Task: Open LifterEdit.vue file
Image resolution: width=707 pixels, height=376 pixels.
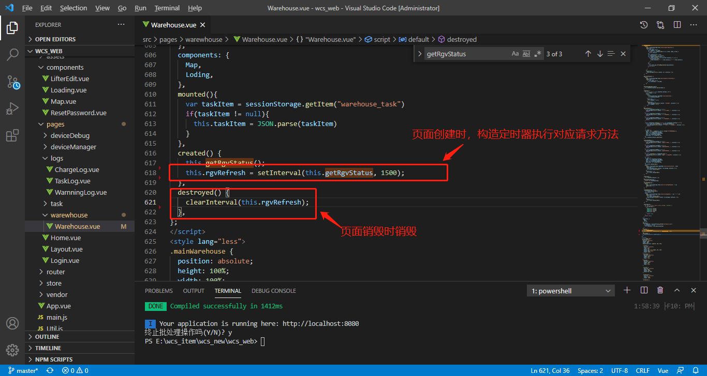Action: coord(80,79)
